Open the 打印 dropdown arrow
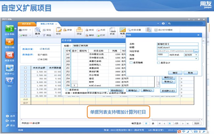Screen dimensions: 214x134 [x=30, y=30]
